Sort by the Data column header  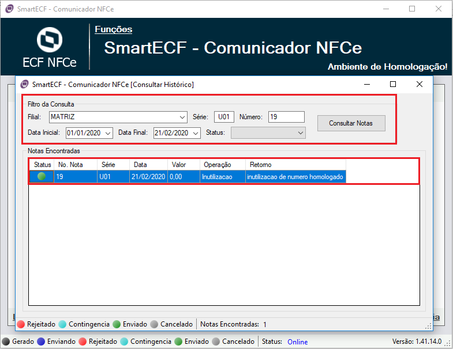tap(148, 165)
